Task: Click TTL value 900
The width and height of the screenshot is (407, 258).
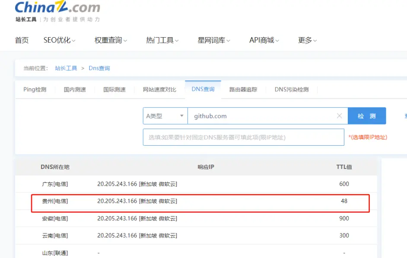Action: (x=344, y=218)
